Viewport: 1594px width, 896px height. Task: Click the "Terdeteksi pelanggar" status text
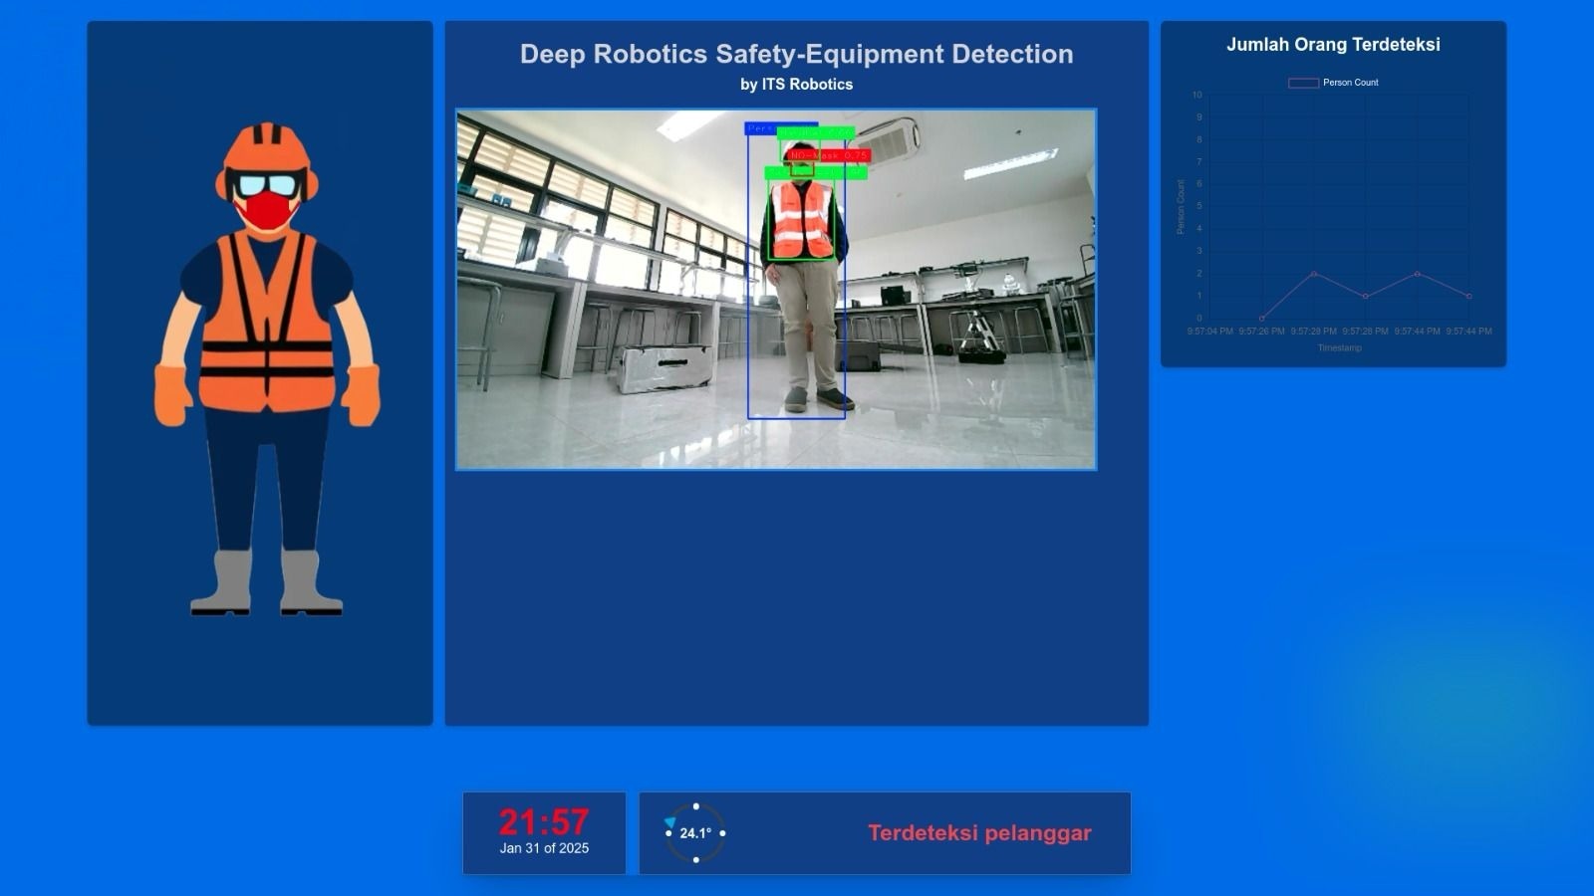pos(979,833)
